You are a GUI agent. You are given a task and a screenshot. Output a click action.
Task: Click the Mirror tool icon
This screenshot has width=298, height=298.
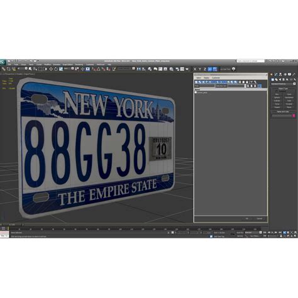click(138, 69)
